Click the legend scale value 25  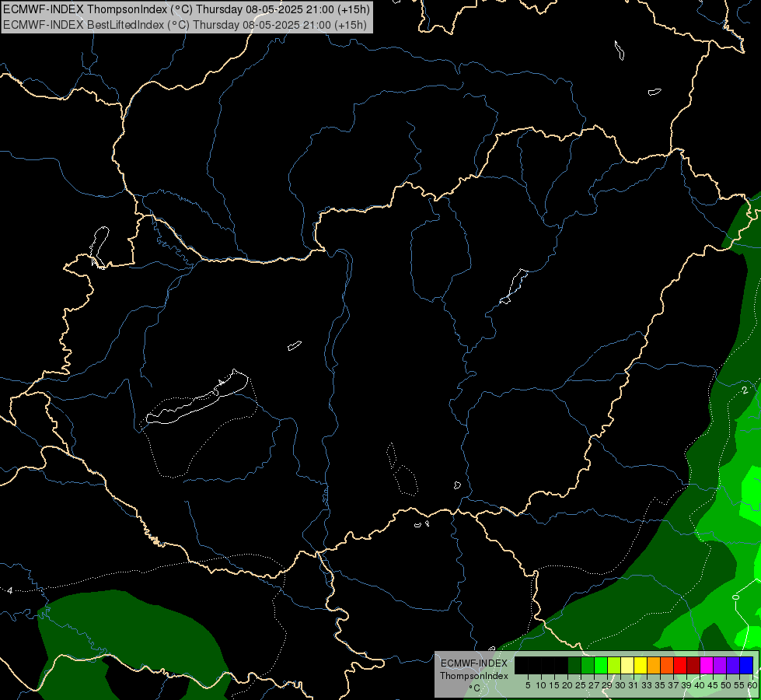pos(581,685)
